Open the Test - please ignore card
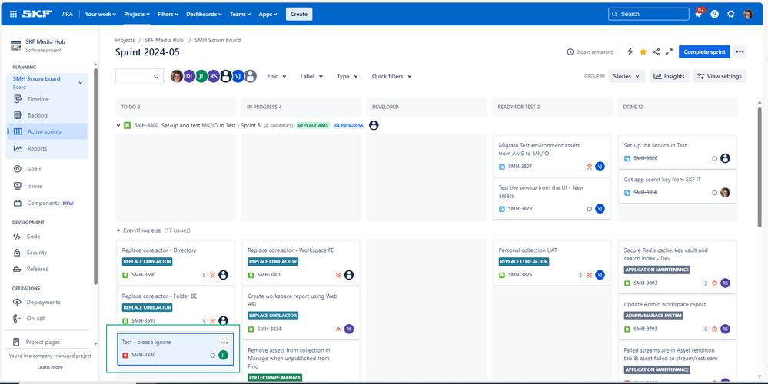Screen dimensions: 768x384 click(175, 349)
